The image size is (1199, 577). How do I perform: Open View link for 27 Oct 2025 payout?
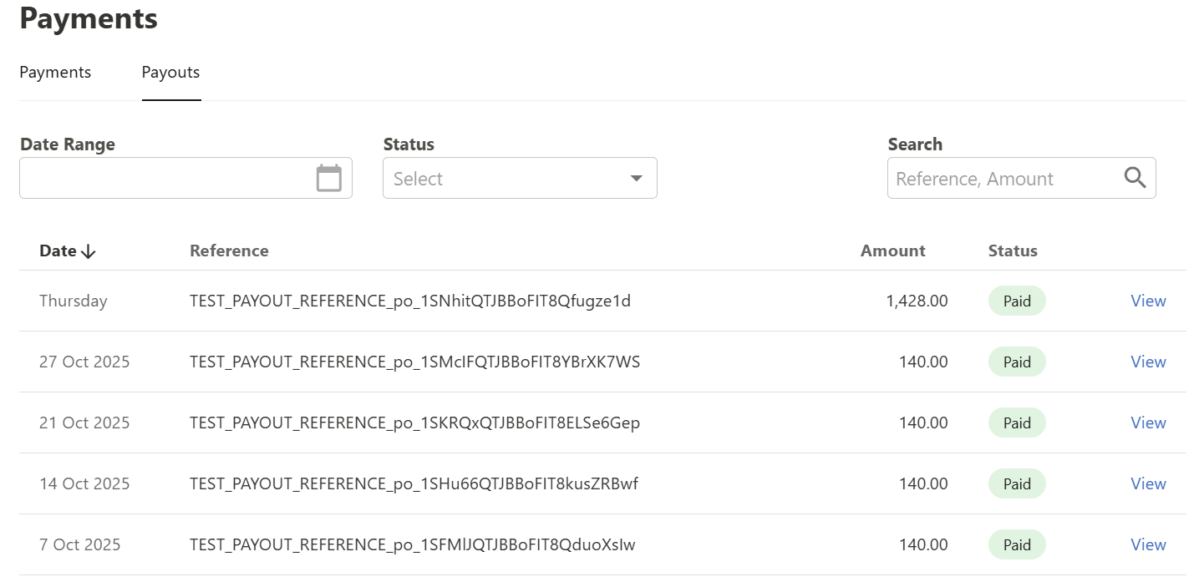(x=1148, y=362)
